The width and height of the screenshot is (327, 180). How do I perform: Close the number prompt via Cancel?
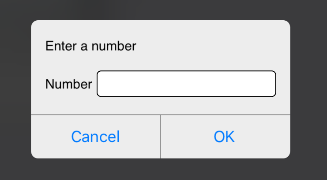pyautogui.click(x=95, y=136)
